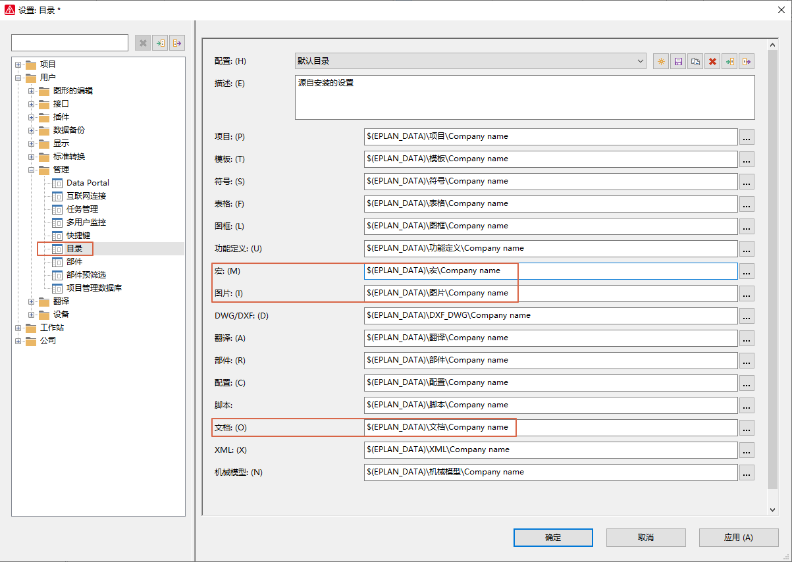
Task: Import a scheme using the left panel toolbar
Action: [x=160, y=42]
